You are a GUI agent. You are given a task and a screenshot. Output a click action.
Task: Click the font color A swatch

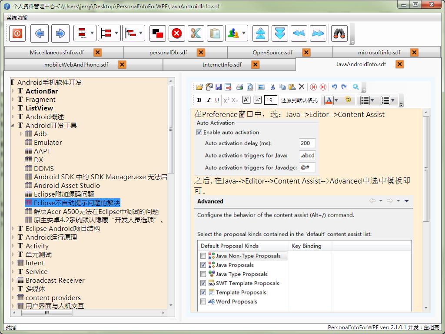pos(329,100)
